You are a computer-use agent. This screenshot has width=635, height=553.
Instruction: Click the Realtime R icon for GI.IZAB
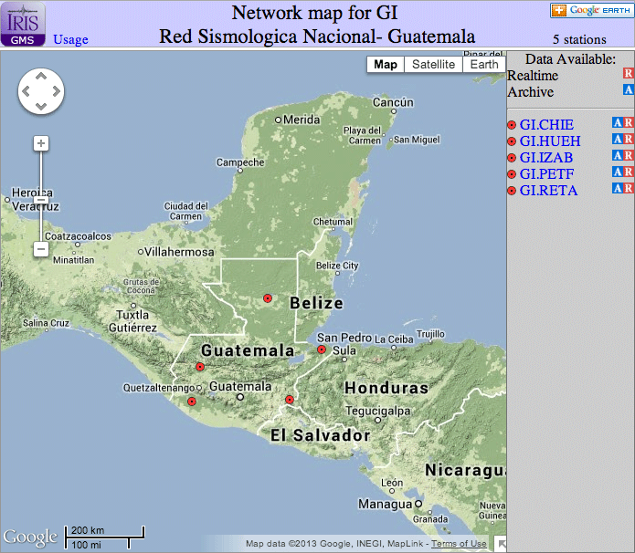click(628, 155)
